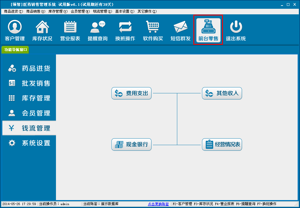Click the 点击更换账套 link
The height and width of the screenshot is (208, 300).
(158, 204)
